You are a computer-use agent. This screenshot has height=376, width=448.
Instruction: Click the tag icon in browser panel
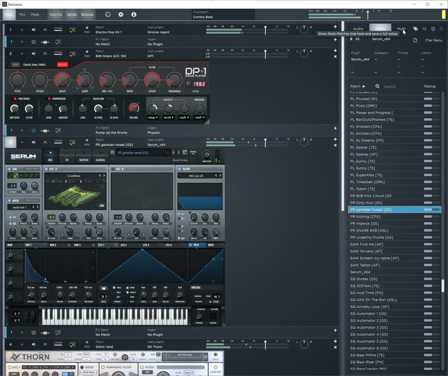click(415, 29)
